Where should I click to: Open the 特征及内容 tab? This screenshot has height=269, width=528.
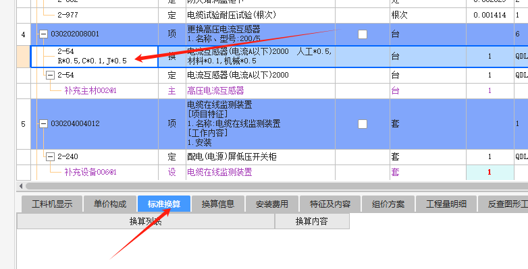click(x=330, y=204)
